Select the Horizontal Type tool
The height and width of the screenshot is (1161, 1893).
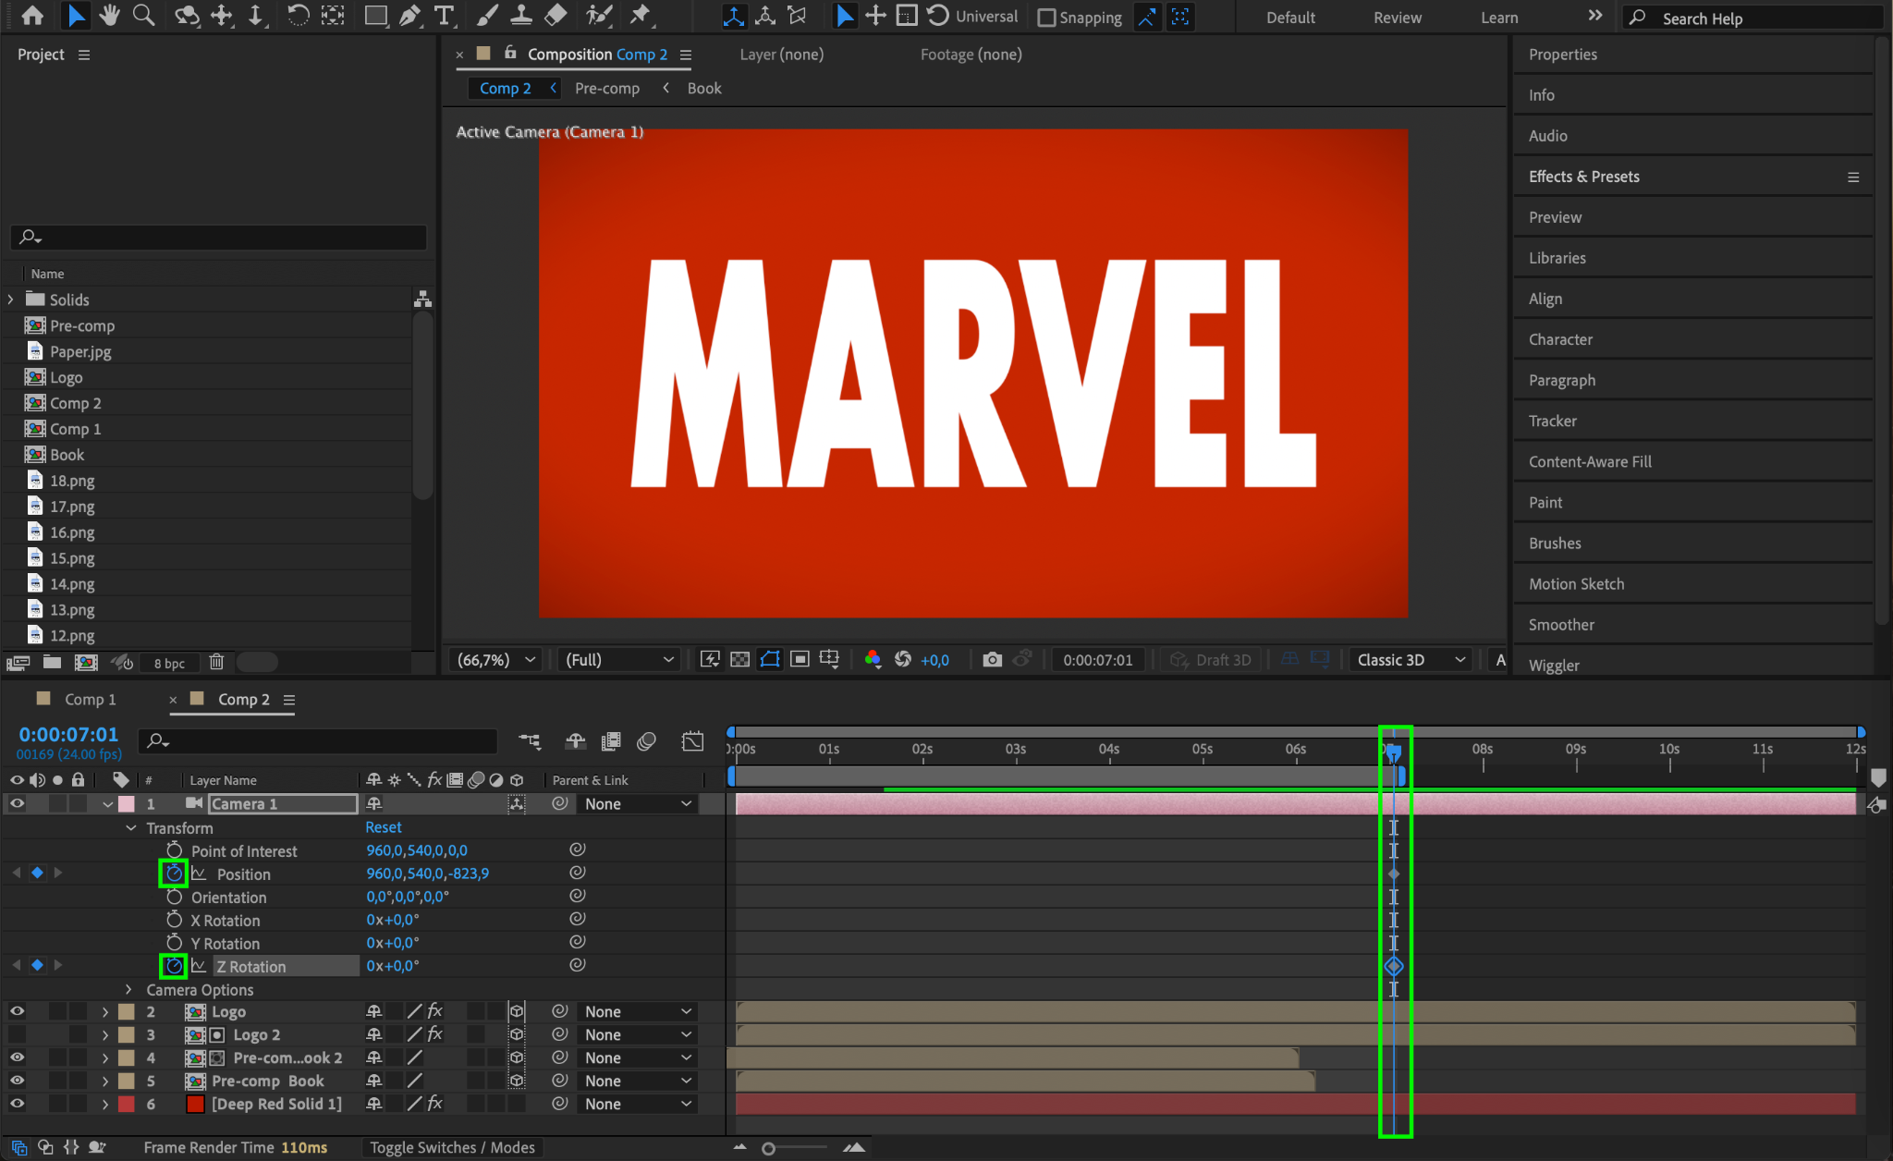pos(445,16)
